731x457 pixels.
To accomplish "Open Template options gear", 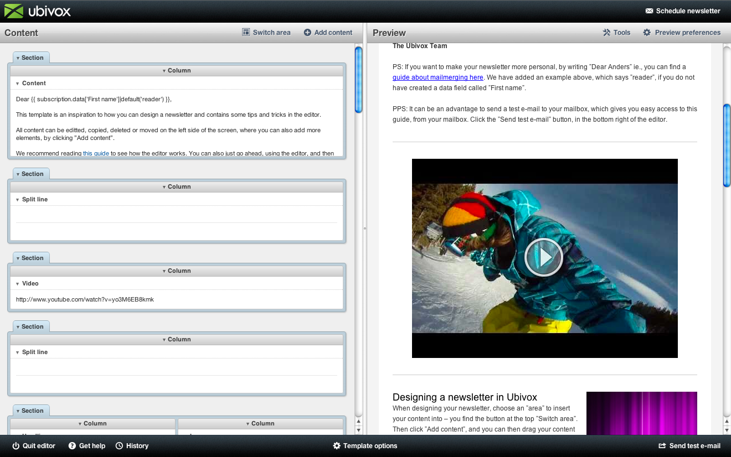I will pos(365,445).
